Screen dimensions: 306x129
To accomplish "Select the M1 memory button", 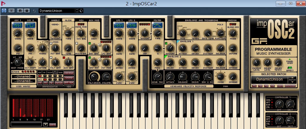I will (254, 86).
